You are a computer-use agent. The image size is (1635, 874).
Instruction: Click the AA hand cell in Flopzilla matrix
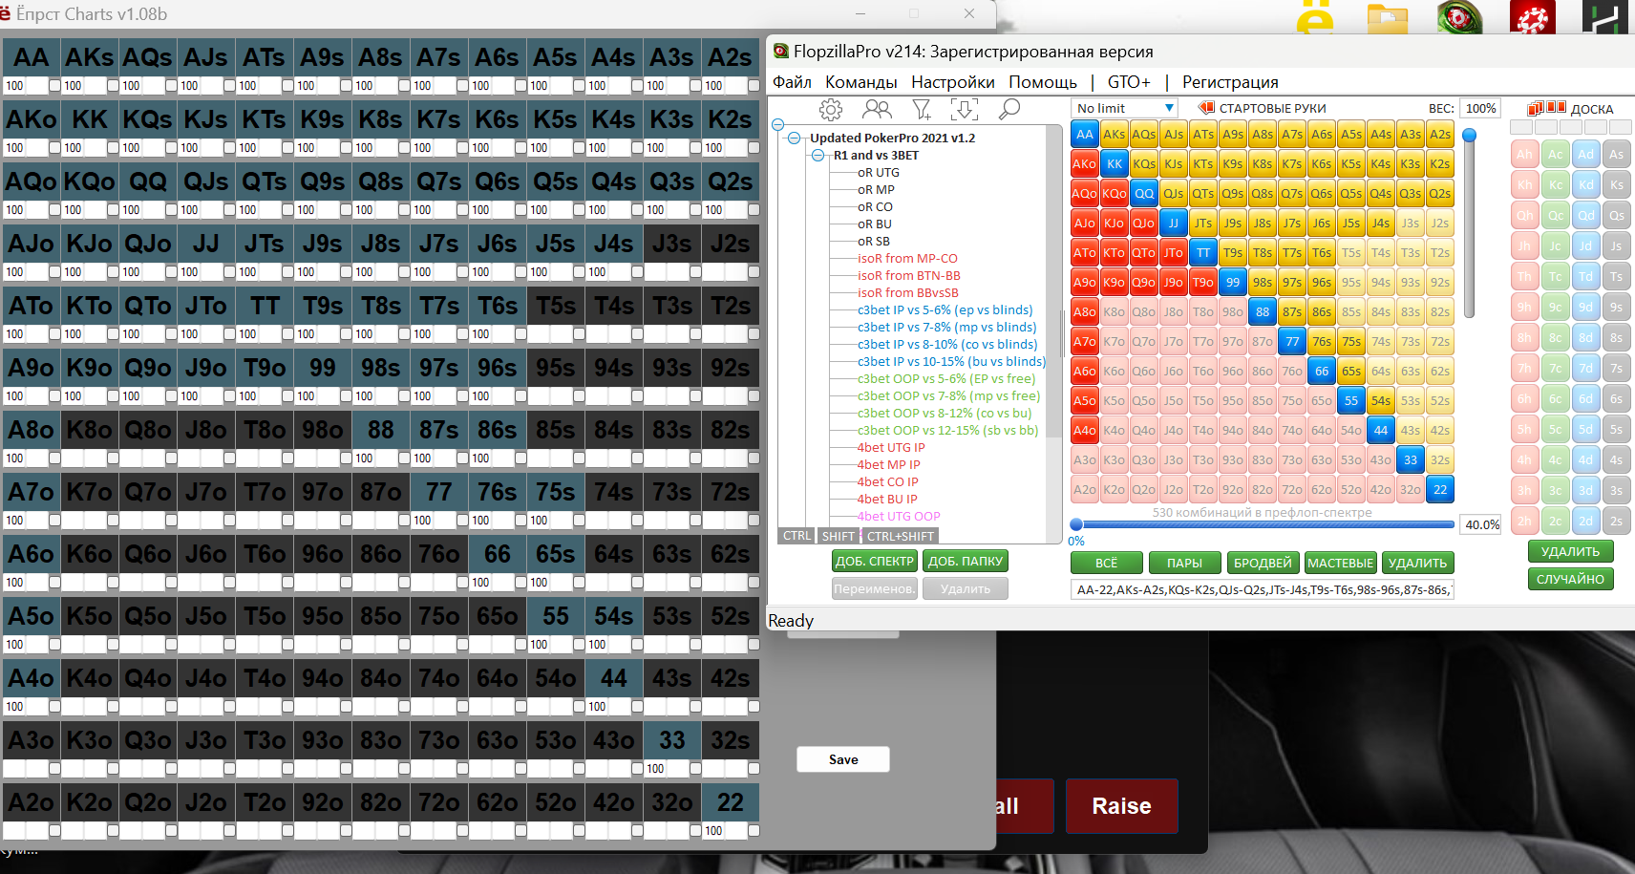(1085, 135)
